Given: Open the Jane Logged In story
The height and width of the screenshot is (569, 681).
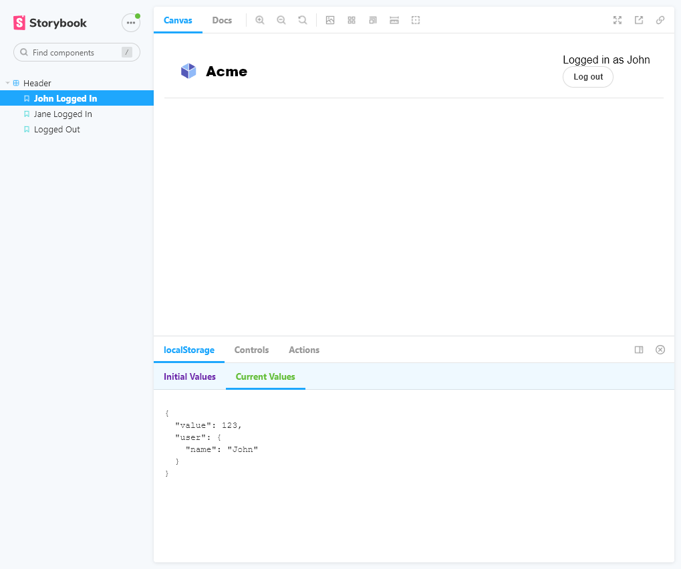Looking at the screenshot, I should [77, 114].
